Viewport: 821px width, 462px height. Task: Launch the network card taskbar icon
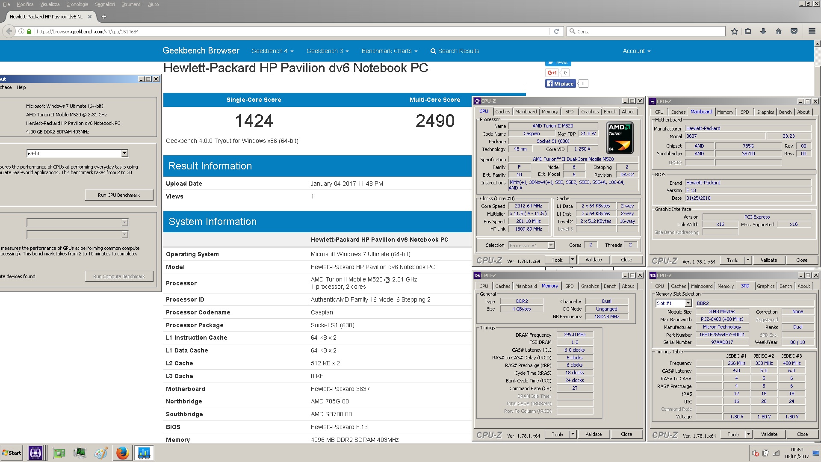click(x=59, y=453)
